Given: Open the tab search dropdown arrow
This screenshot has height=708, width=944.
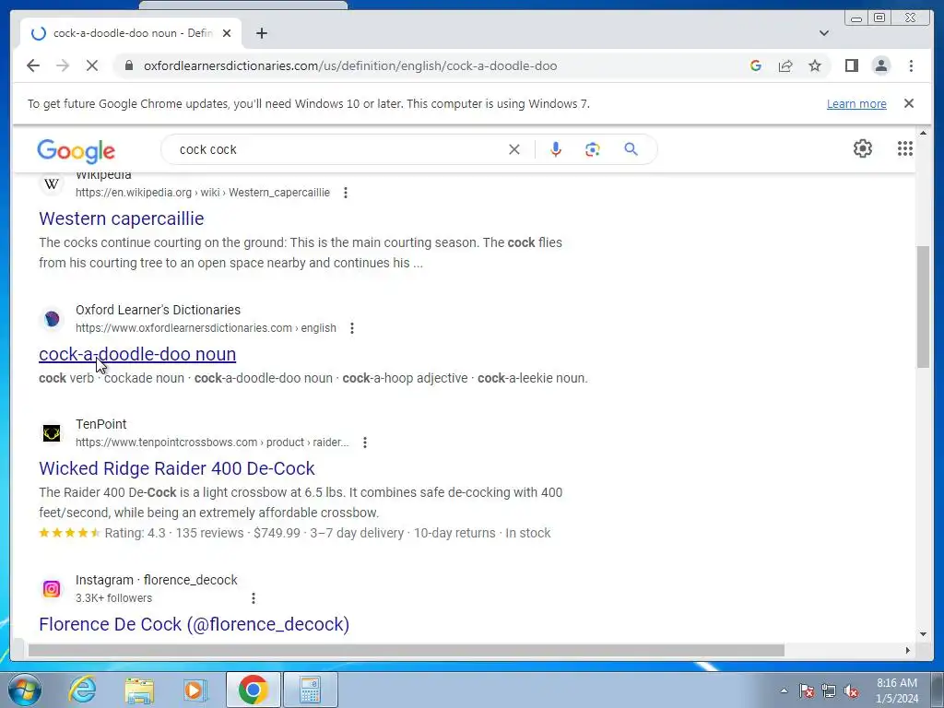Looking at the screenshot, I should 824,33.
